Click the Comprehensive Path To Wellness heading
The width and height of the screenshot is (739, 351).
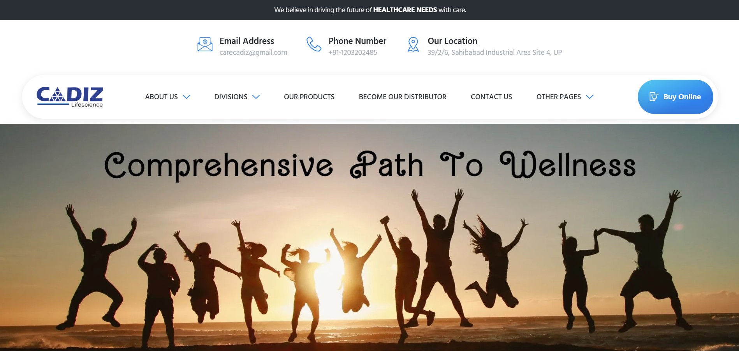coord(369,165)
